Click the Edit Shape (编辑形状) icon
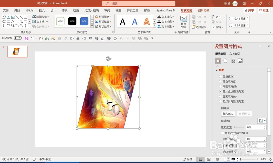The width and height of the screenshot is (273, 163). tap(34, 17)
